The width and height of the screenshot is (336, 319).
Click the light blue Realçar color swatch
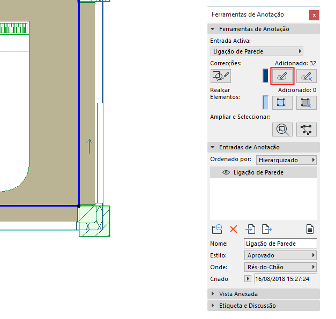tap(265, 103)
